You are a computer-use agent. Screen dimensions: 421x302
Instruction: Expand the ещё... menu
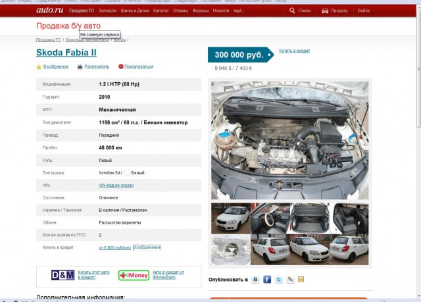coord(239,11)
